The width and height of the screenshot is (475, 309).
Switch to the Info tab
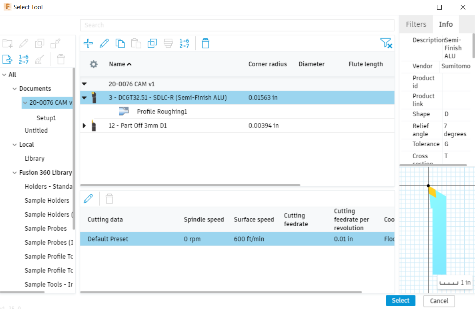446,24
